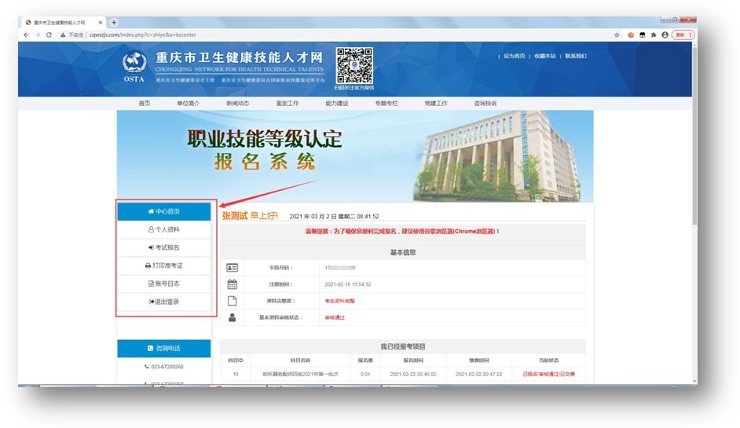The width and height of the screenshot is (740, 428).
Task: Open 个人资料 in the sidebar
Action: 164,229
